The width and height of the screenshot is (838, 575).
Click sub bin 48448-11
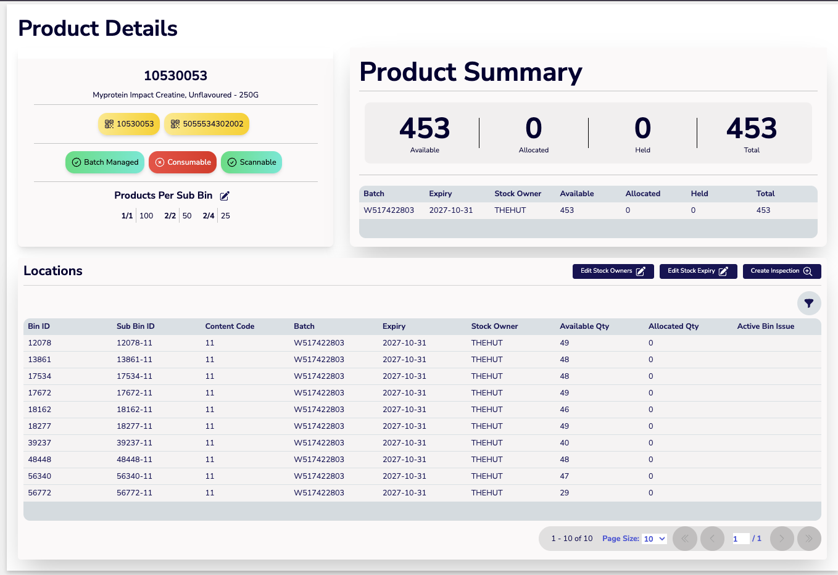[x=135, y=460]
